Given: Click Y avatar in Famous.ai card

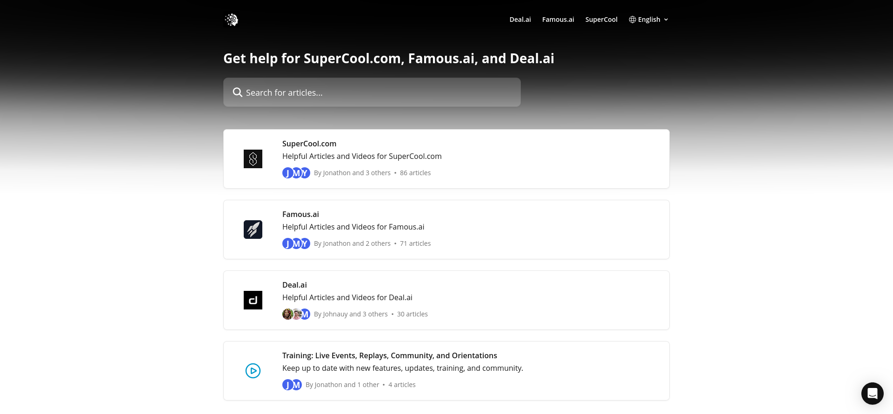Looking at the screenshot, I should pyautogui.click(x=306, y=243).
